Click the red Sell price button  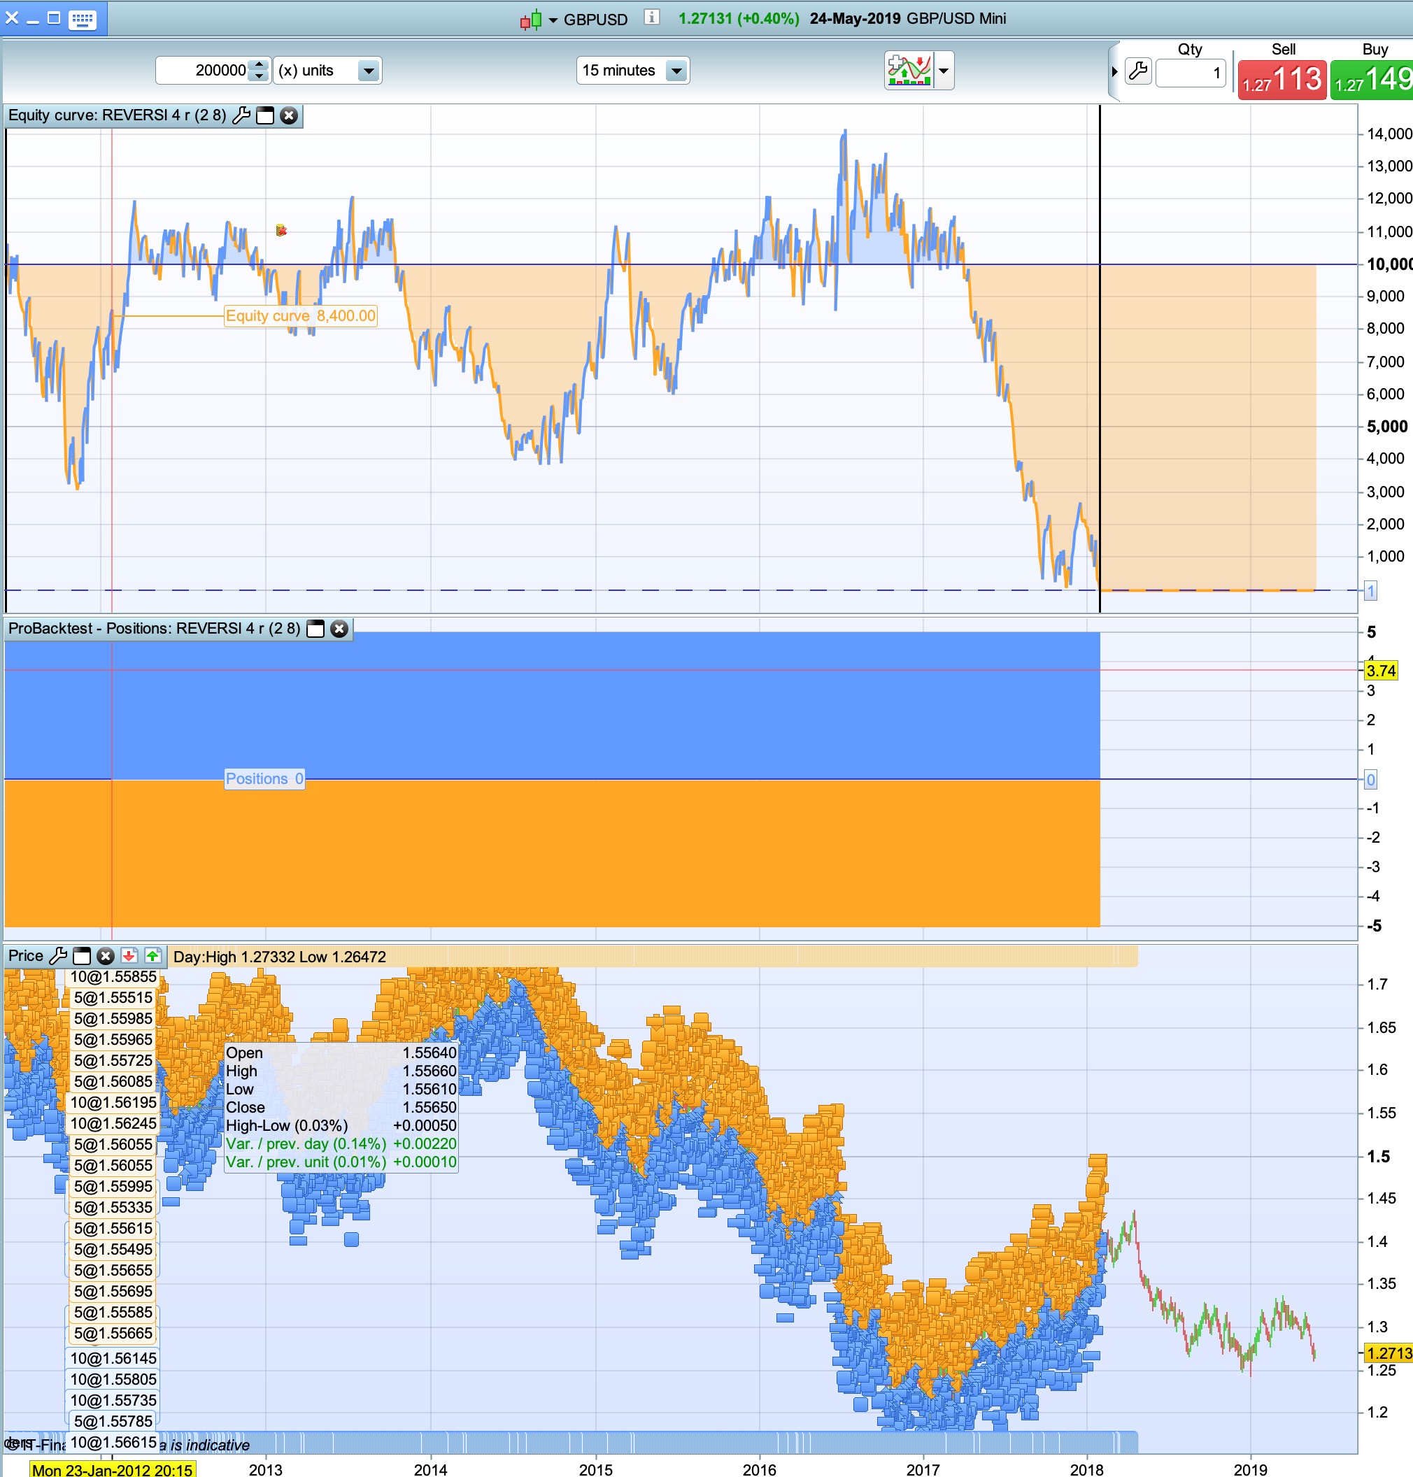[x=1281, y=80]
